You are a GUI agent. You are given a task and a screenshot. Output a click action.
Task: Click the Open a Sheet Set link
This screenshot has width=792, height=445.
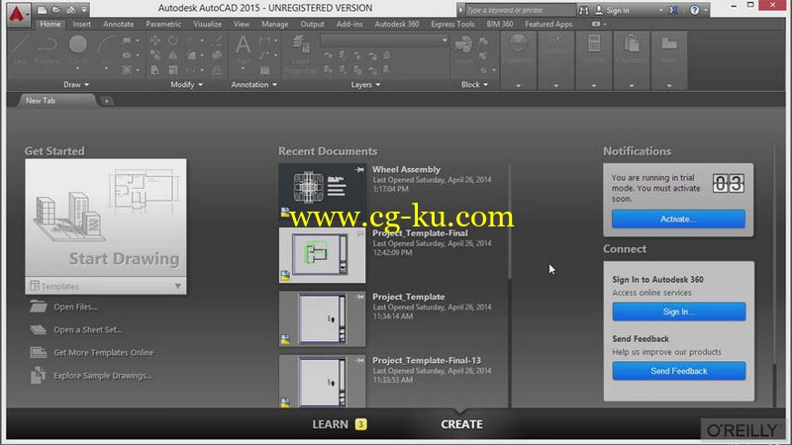[x=88, y=330]
